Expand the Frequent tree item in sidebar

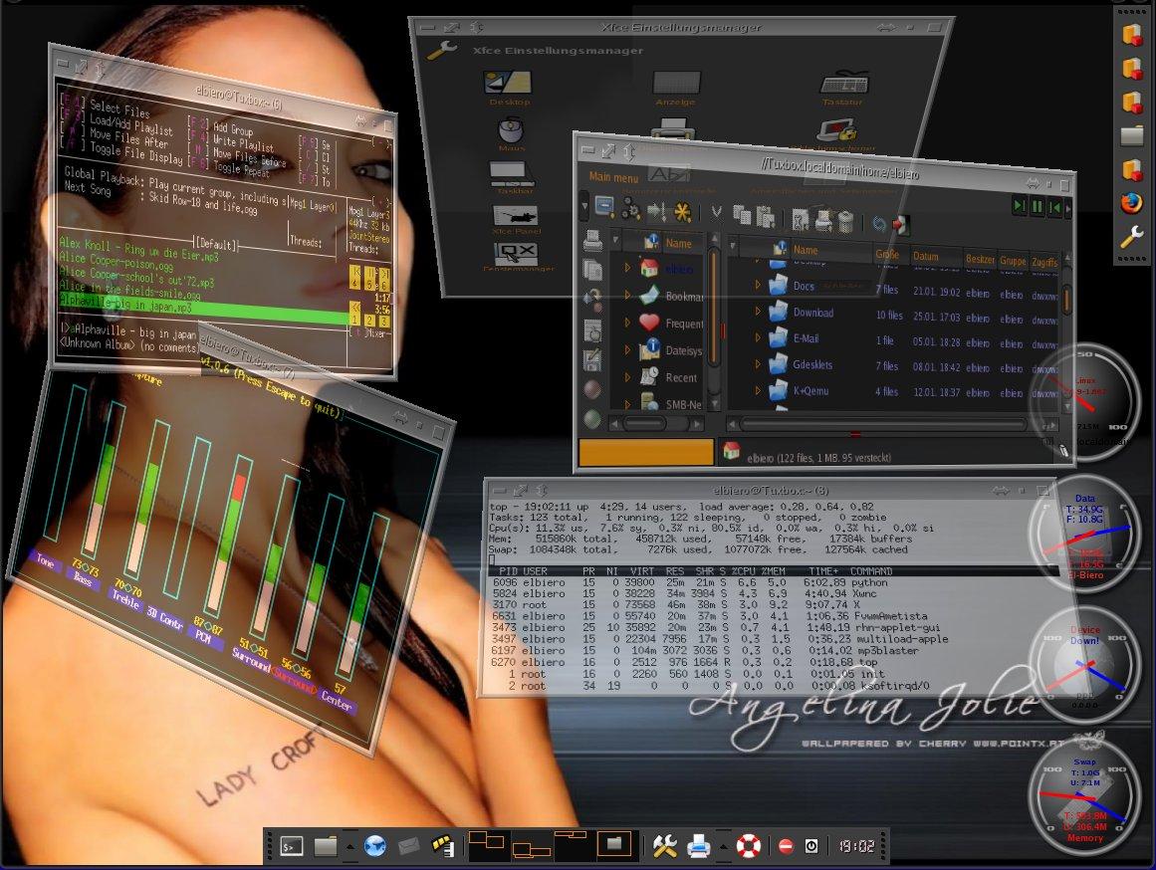pyautogui.click(x=628, y=323)
